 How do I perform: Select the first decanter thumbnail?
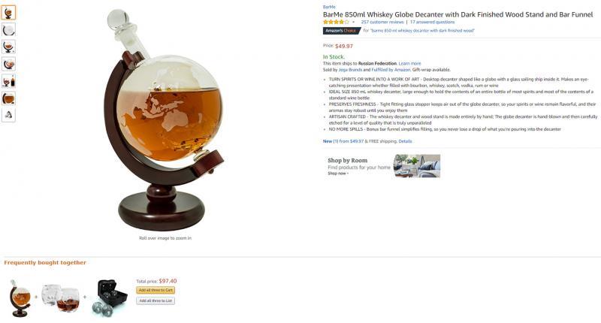coord(8,13)
